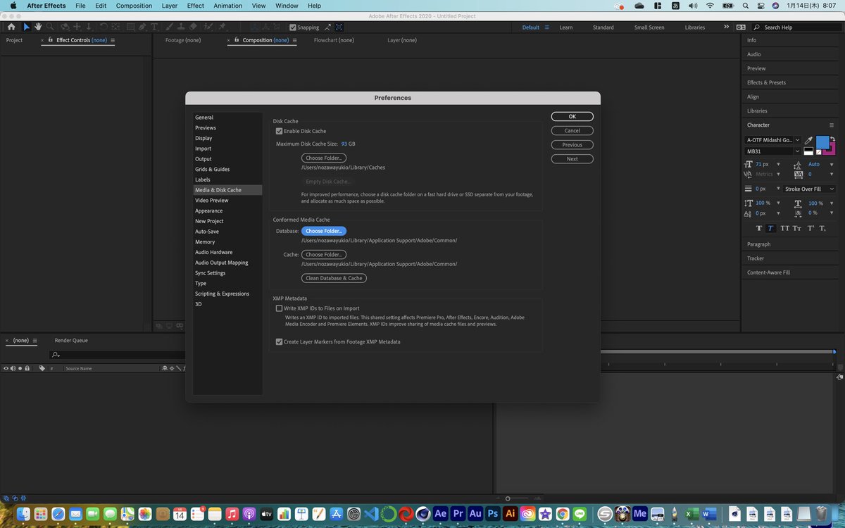Open Premiere Pro from the Dock
This screenshot has height=528, width=845.
458,513
